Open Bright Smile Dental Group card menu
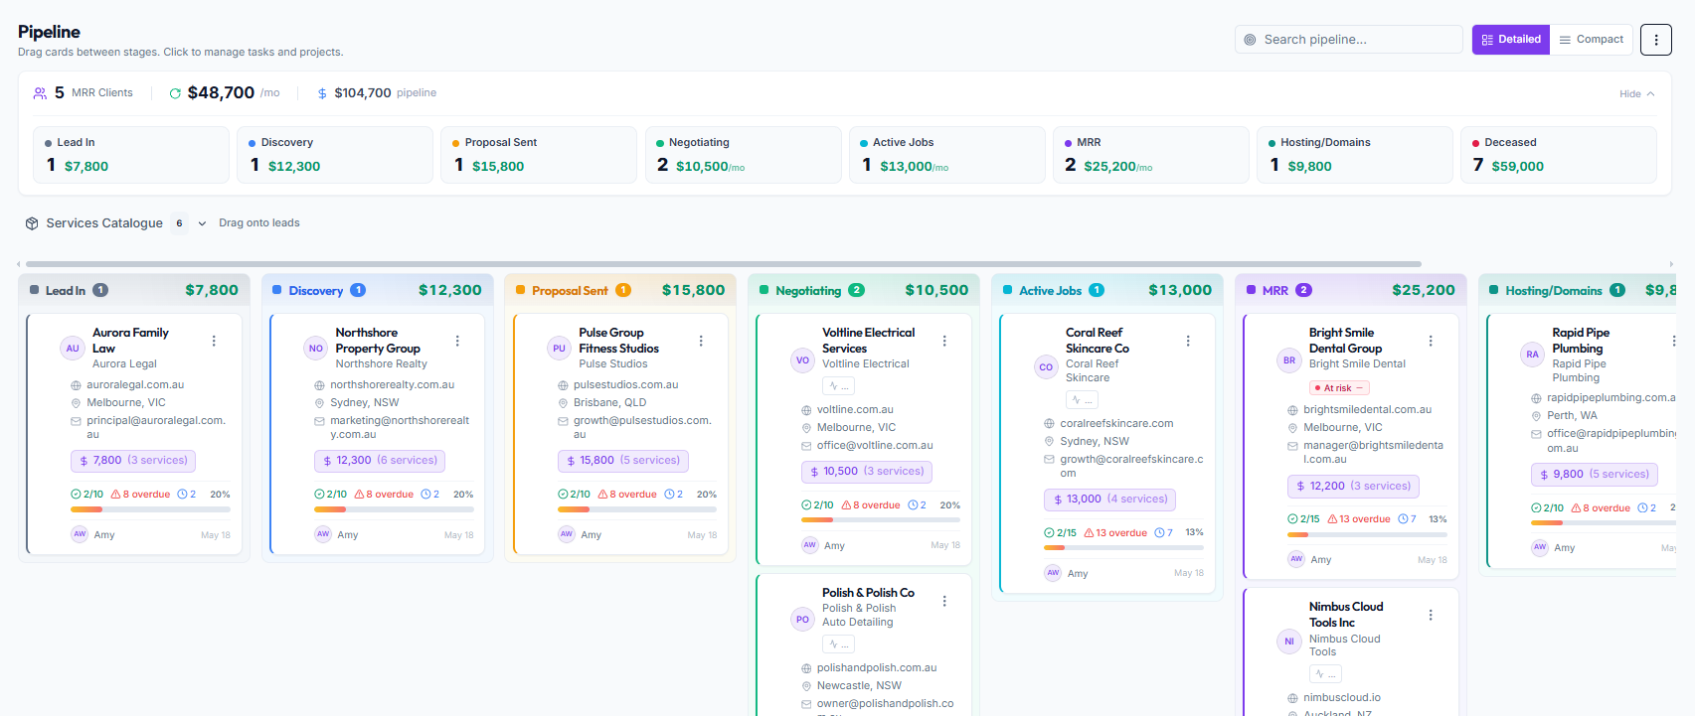The image size is (1695, 716). (1431, 341)
